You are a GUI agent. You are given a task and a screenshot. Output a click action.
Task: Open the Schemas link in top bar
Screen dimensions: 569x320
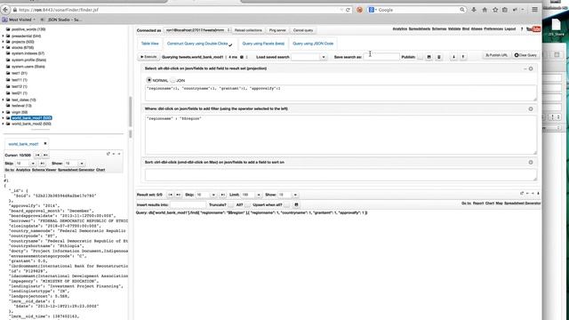pos(439,29)
